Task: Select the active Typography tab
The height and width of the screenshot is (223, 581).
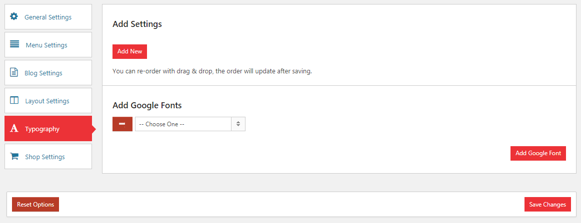Action: (48, 129)
